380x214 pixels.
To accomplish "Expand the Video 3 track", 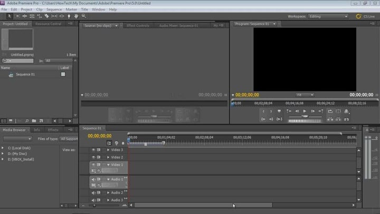I will click(108, 150).
